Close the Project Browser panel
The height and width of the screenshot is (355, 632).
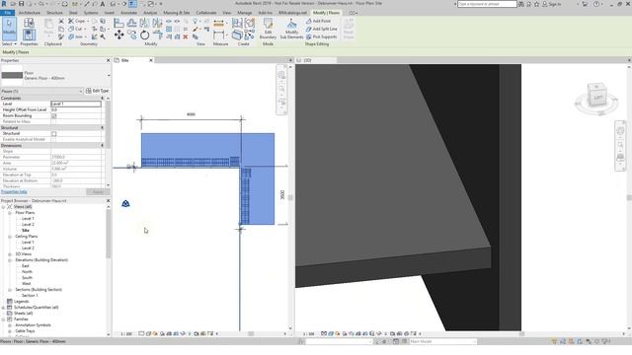click(x=108, y=201)
